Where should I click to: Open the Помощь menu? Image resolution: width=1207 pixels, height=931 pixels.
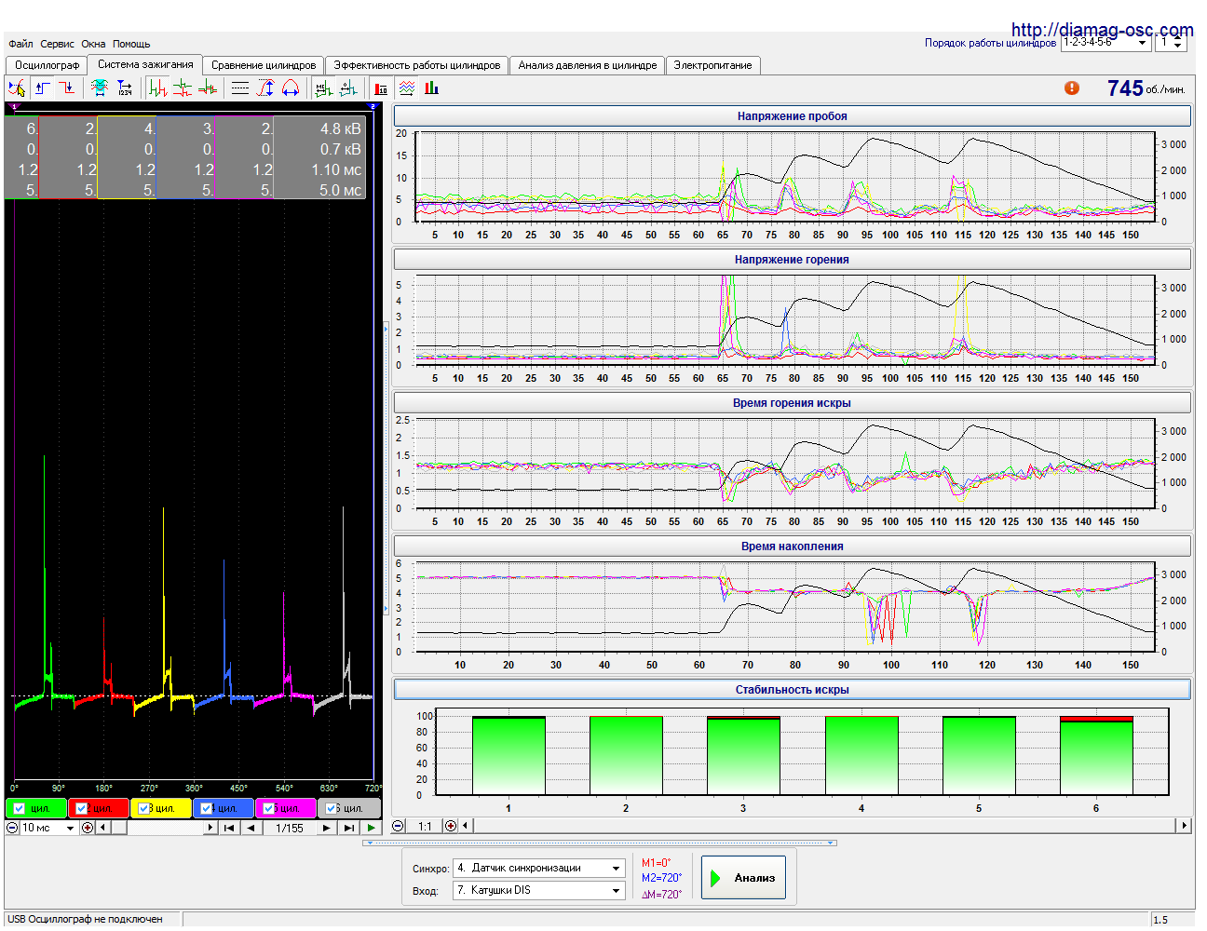(131, 44)
